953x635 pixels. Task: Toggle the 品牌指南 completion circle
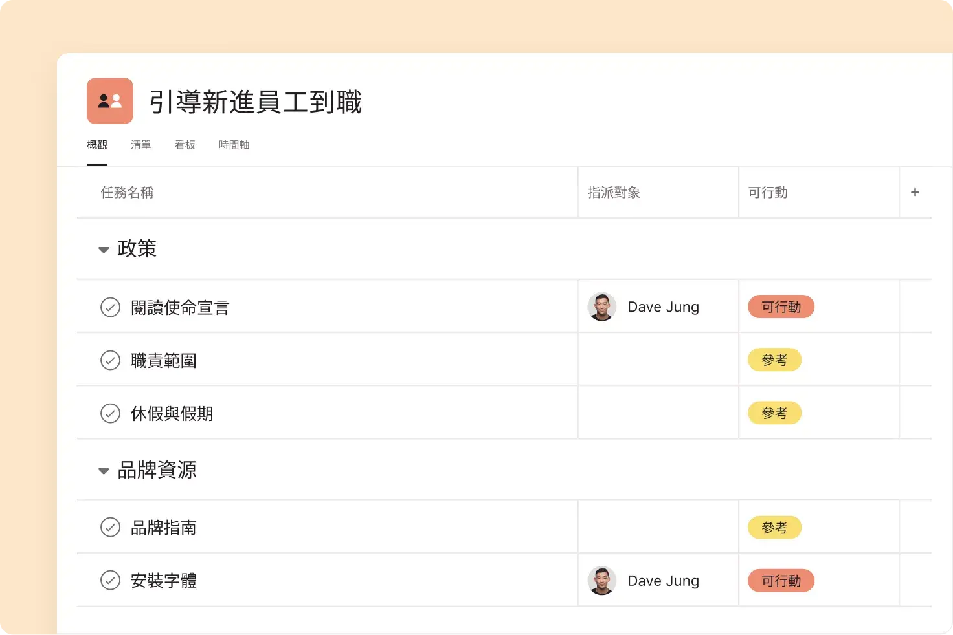click(x=111, y=527)
